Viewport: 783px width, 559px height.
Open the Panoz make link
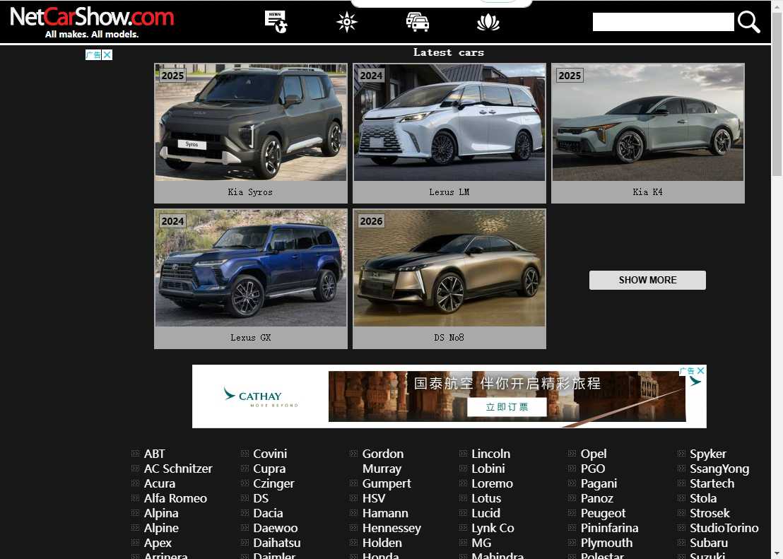[x=596, y=498]
